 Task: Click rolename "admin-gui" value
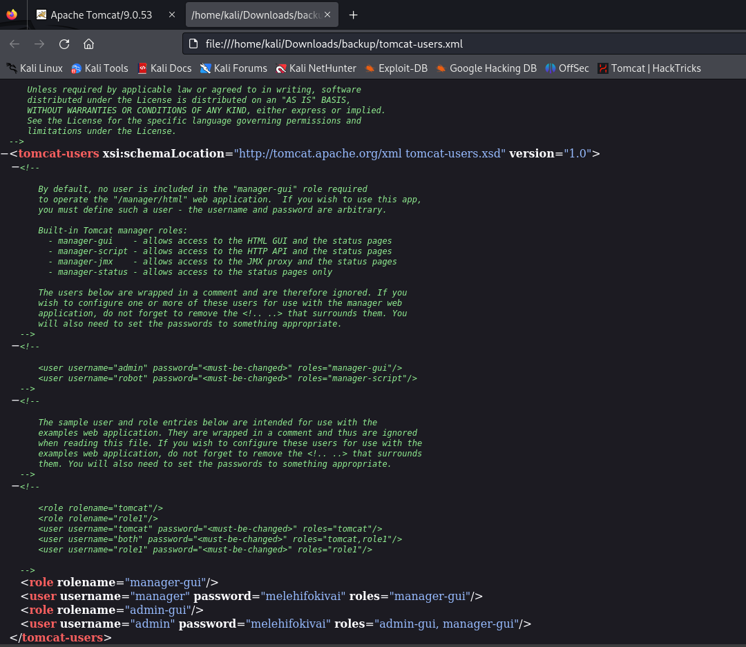pos(158,610)
